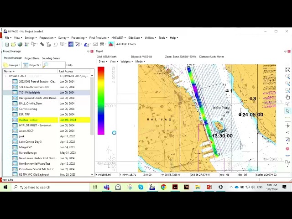Click the red target circle icon
The height and width of the screenshot is (219, 292).
288,149
